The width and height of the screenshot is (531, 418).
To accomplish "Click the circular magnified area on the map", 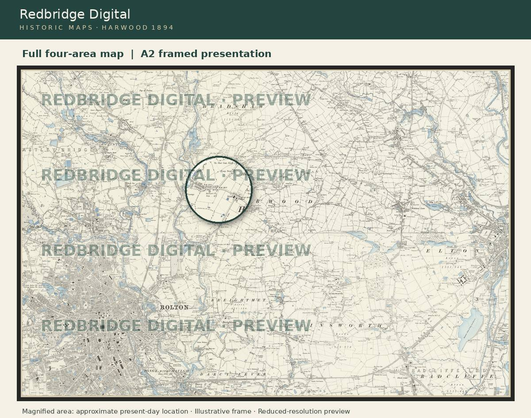I will point(219,190).
